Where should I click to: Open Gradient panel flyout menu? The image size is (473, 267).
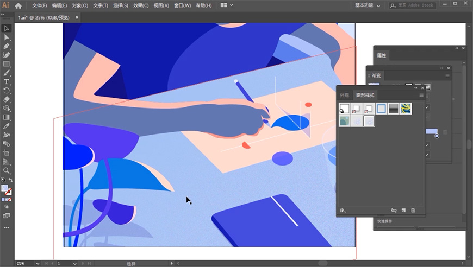[447, 75]
